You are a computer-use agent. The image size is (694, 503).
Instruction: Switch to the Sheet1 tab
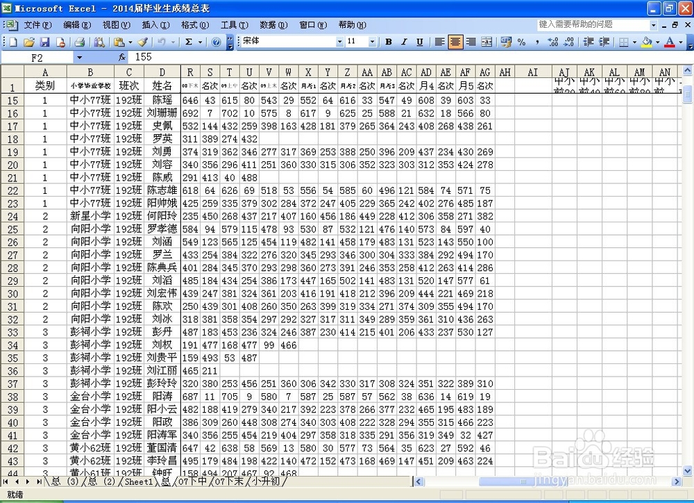(x=137, y=481)
